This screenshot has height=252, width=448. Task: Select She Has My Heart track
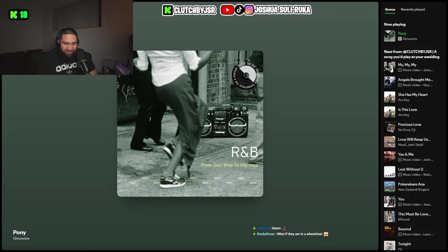coord(413,94)
